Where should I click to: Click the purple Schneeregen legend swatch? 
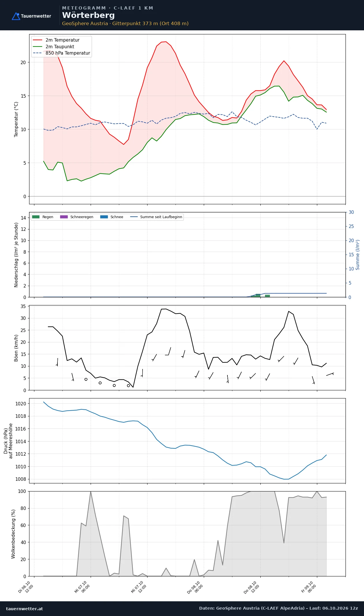[x=64, y=217]
